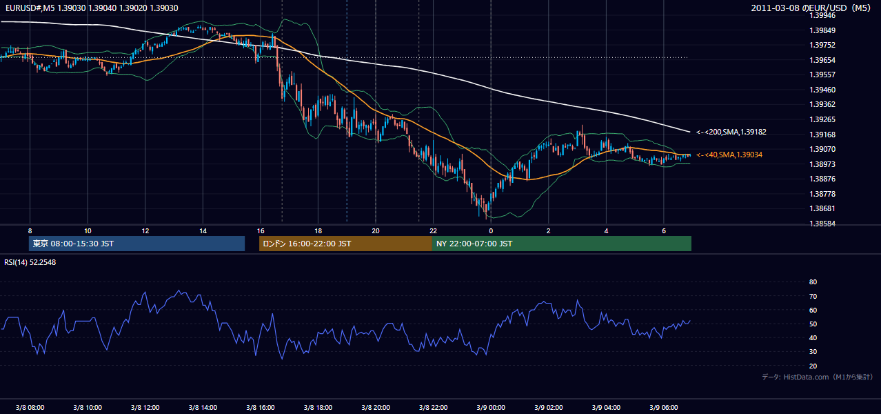
Task: Click the 3/9 02:00 date label
Action: pyautogui.click(x=548, y=407)
